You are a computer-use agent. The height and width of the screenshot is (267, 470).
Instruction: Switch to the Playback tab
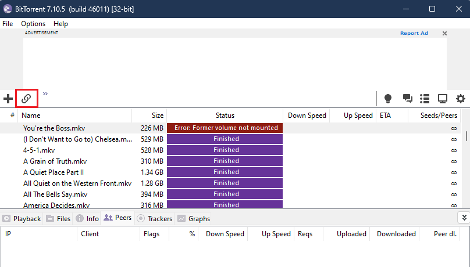click(x=22, y=219)
